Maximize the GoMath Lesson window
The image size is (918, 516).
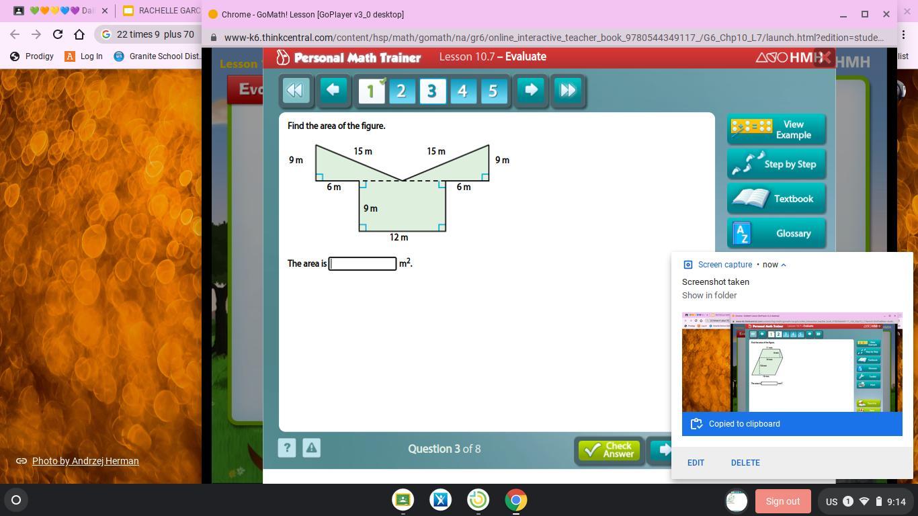coord(865,14)
